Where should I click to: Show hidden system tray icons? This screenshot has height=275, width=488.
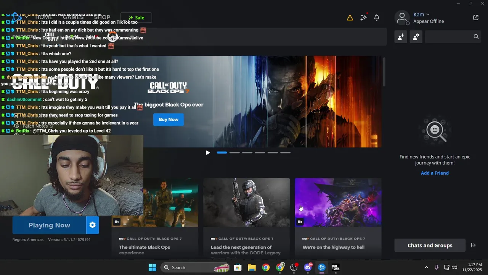pyautogui.click(x=426, y=267)
